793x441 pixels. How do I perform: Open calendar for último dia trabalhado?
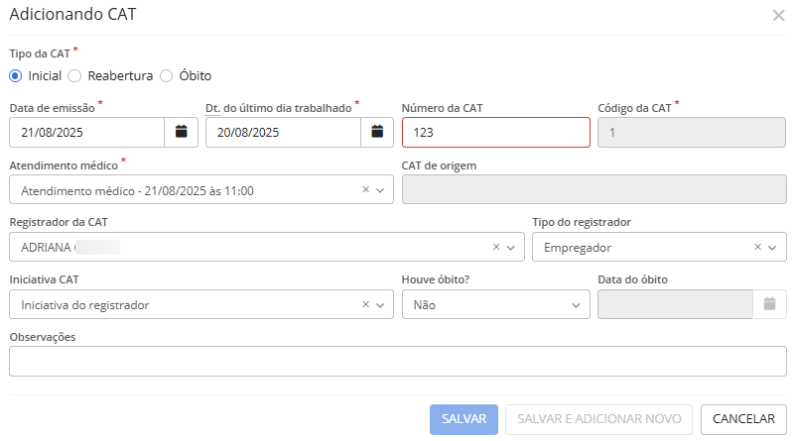click(x=377, y=132)
